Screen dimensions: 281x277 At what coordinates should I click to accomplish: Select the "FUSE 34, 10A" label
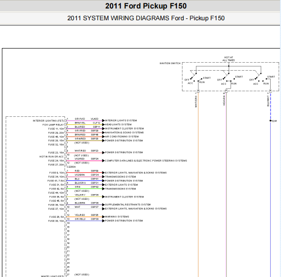click(x=56, y=177)
